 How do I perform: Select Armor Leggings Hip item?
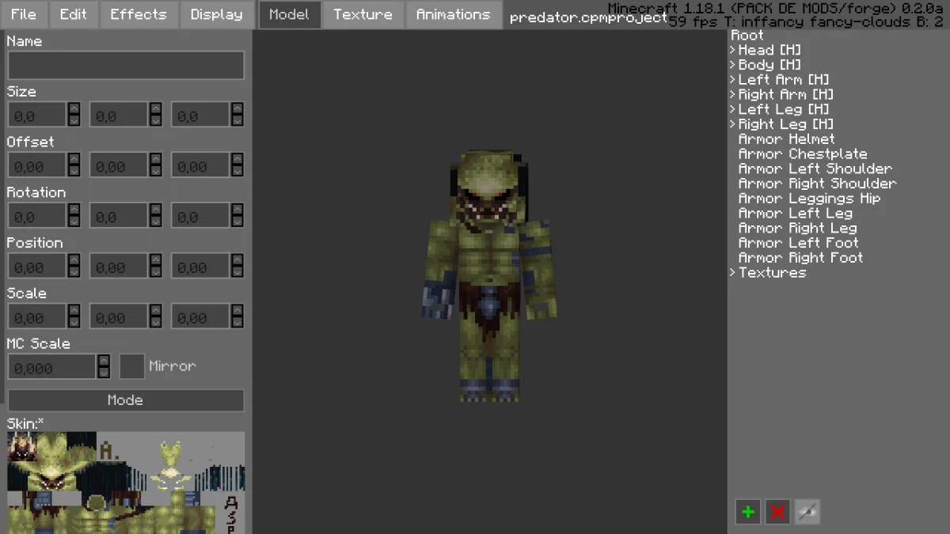point(809,199)
